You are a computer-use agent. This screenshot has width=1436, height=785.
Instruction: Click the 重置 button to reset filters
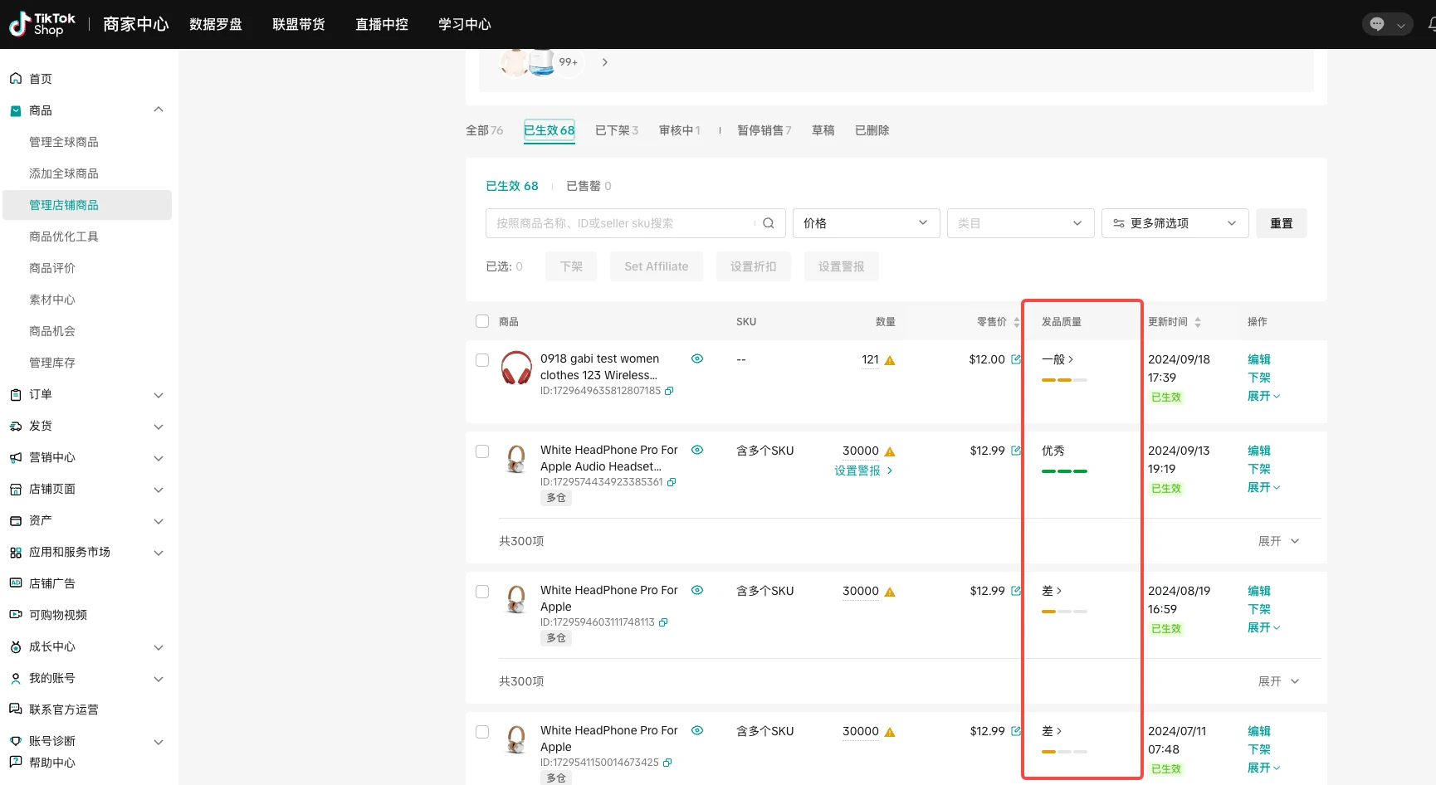1281,222
